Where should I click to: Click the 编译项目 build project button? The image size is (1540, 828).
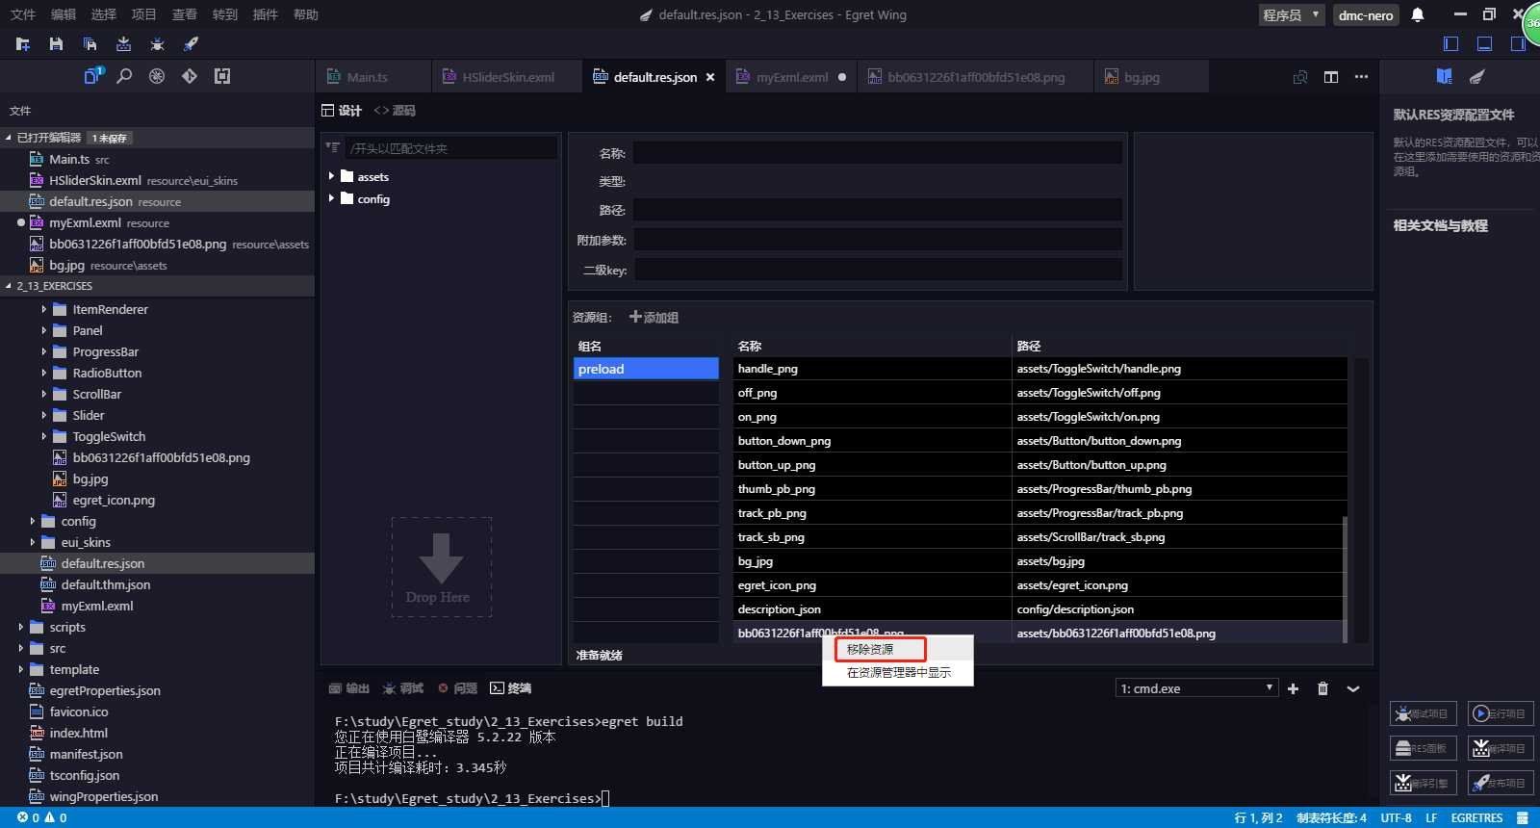1501,748
